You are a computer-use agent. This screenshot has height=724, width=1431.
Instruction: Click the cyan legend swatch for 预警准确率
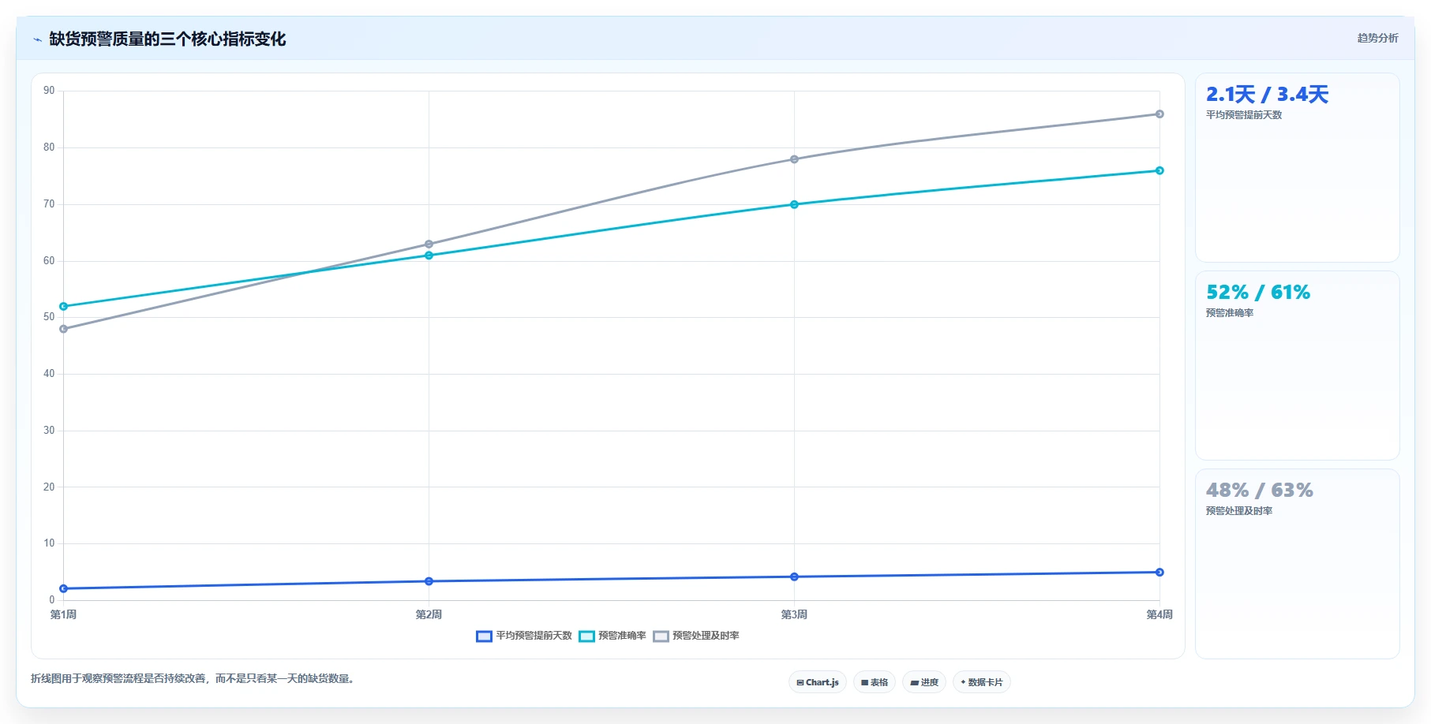[x=586, y=636]
